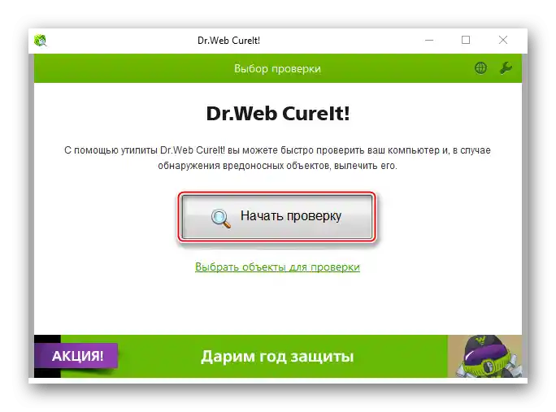556x412 pixels.
Task: Open the language globe icon
Action: (480, 67)
